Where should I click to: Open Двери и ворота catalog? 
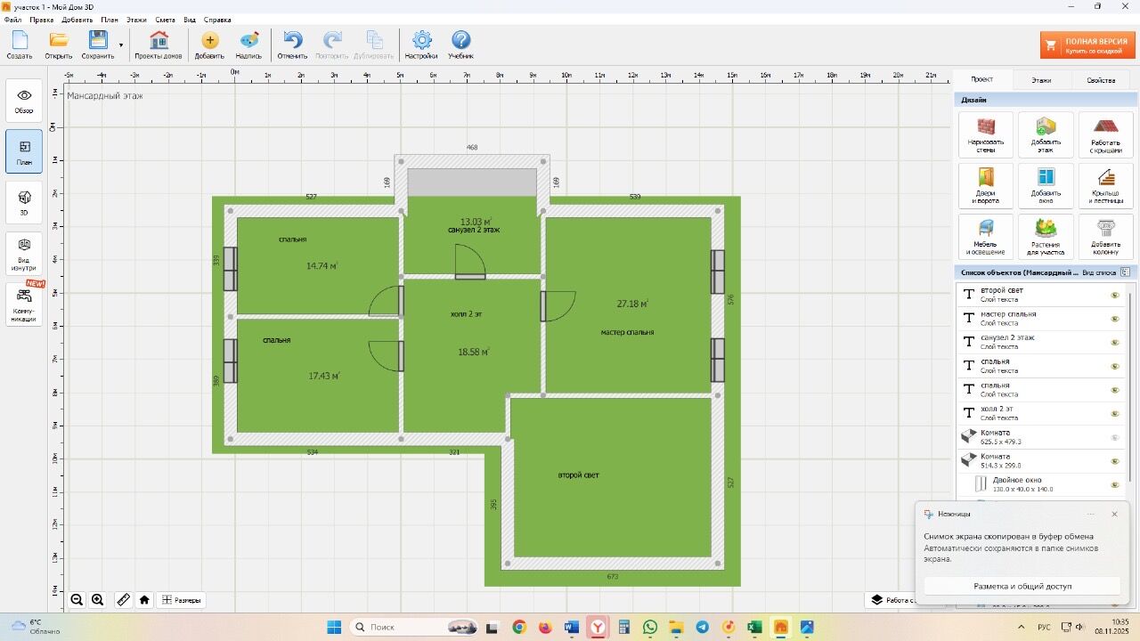click(985, 185)
